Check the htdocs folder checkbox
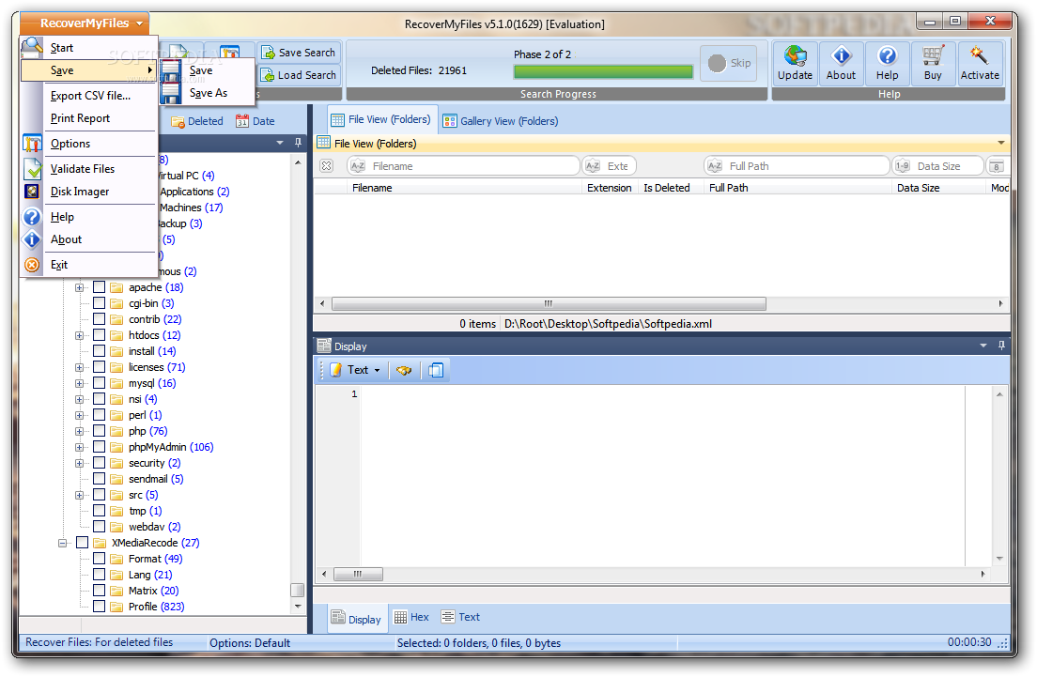The width and height of the screenshot is (1037, 677). tap(100, 335)
